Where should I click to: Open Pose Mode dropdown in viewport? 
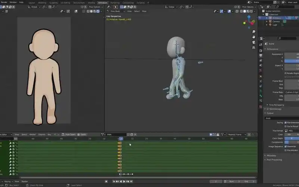coord(116,11)
